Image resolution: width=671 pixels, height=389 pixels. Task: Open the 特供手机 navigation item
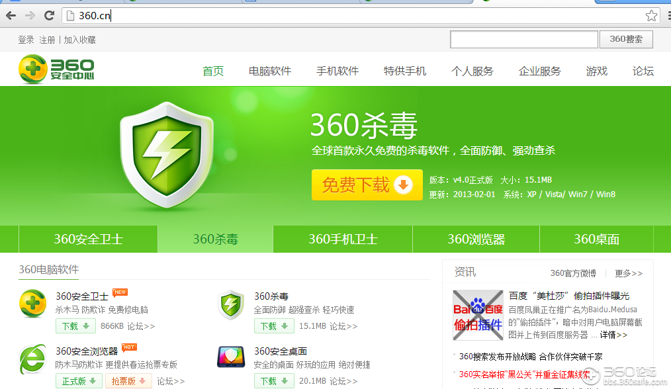point(405,71)
